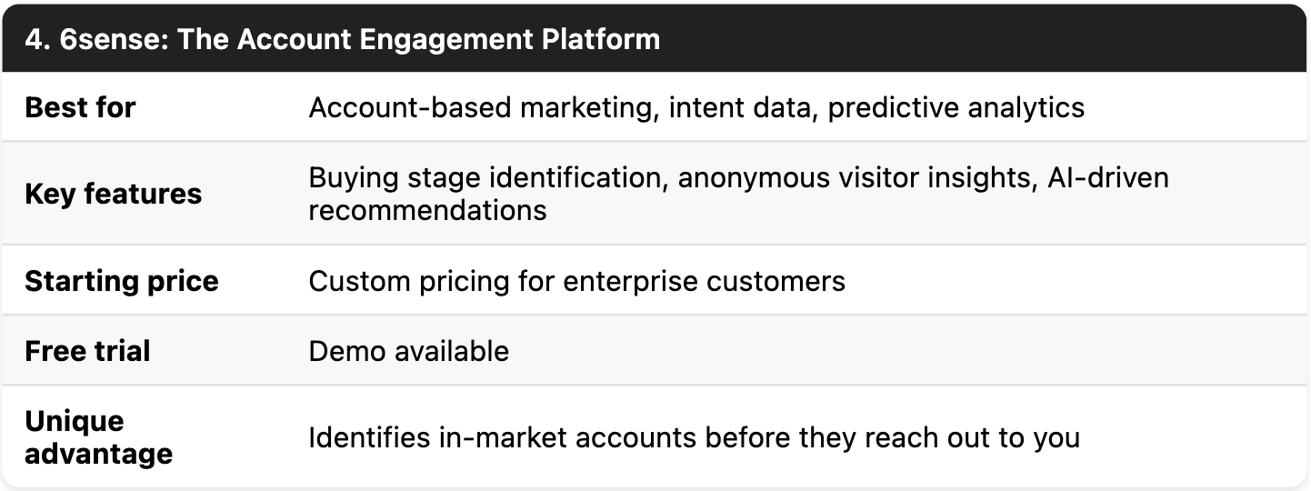Select the 'Starting price' row label
The image size is (1311, 491).
[121, 281]
